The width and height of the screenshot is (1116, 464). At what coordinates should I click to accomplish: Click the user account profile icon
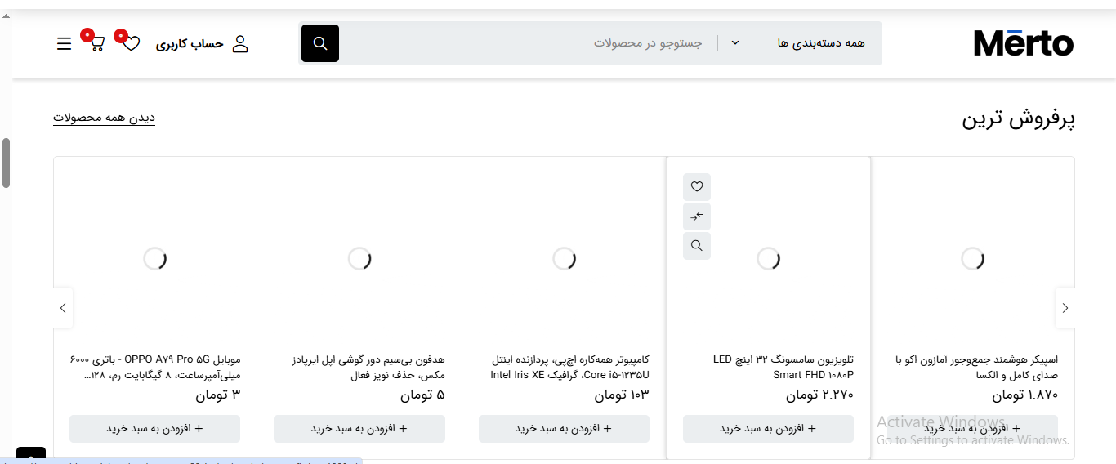(240, 43)
